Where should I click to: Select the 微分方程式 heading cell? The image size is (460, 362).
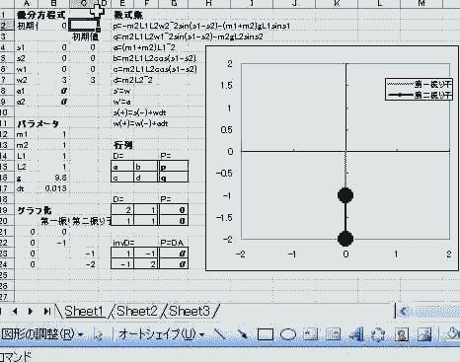(x=41, y=15)
